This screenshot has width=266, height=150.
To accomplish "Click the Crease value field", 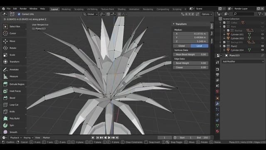I will click(x=191, y=67).
